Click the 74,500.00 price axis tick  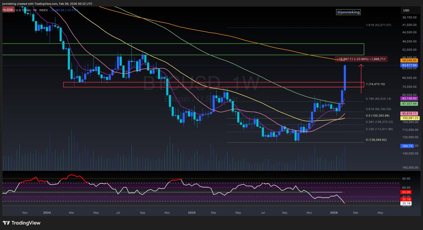tap(409, 87)
